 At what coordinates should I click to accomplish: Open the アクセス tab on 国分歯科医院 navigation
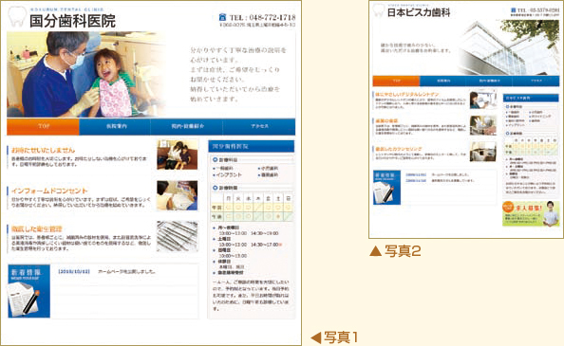(259, 127)
